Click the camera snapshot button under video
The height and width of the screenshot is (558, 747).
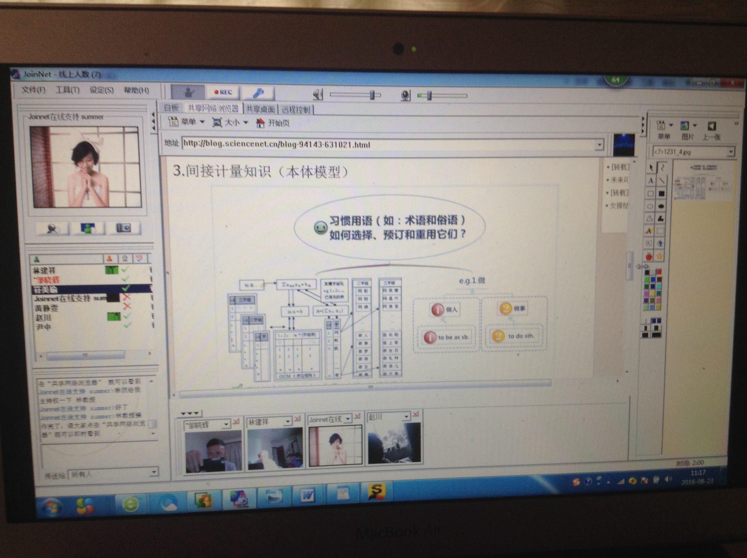(x=124, y=228)
